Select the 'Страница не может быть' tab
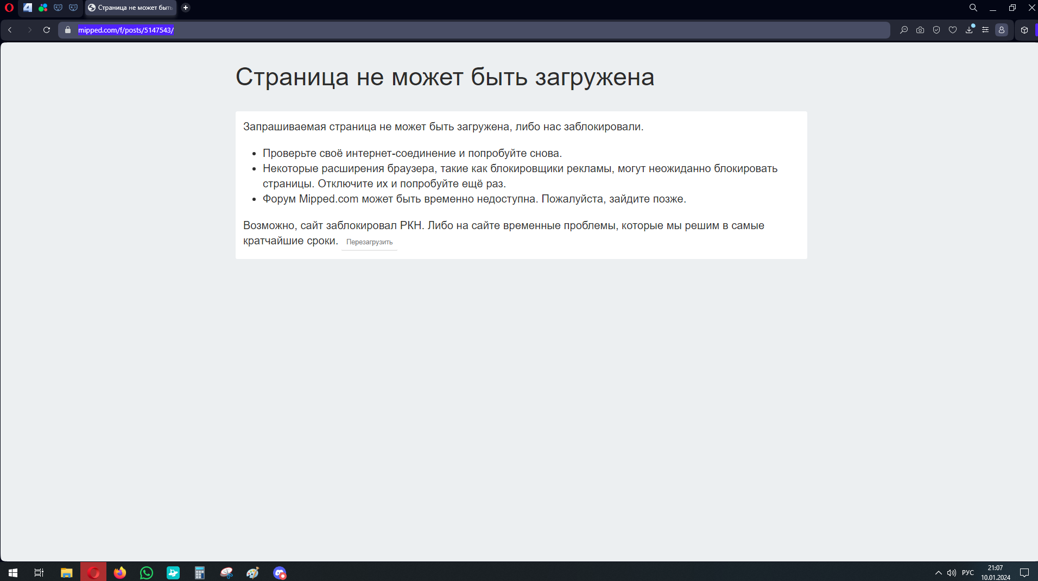This screenshot has width=1038, height=581. pos(131,8)
